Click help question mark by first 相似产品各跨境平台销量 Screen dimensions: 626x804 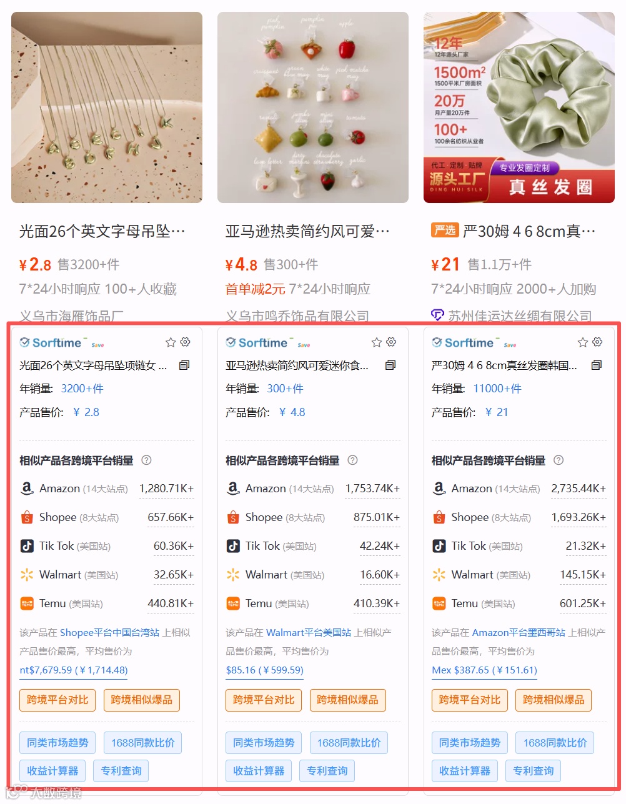(146, 460)
